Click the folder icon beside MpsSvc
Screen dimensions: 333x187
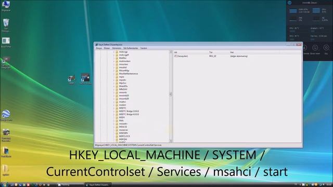[x=117, y=83]
